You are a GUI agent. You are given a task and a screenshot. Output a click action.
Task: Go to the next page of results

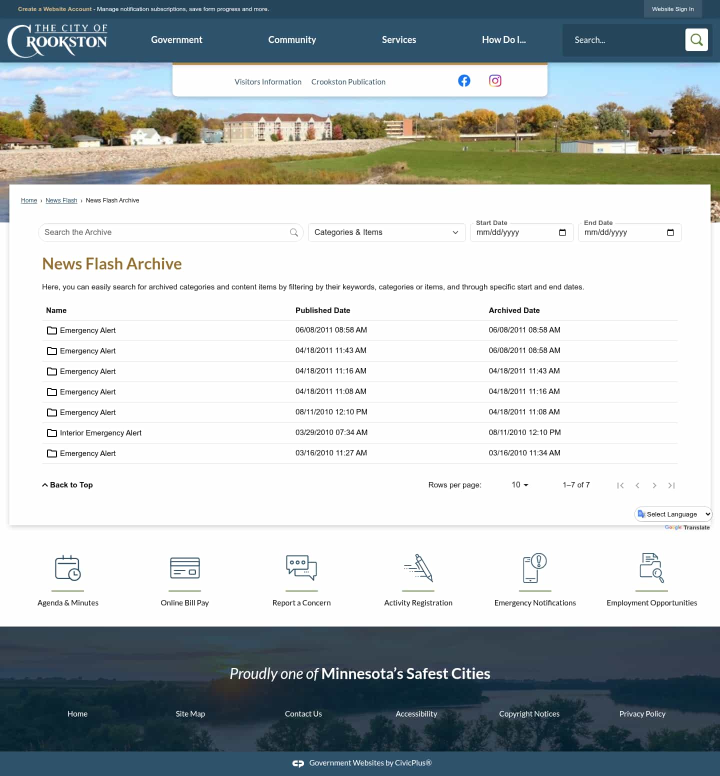[x=654, y=485]
